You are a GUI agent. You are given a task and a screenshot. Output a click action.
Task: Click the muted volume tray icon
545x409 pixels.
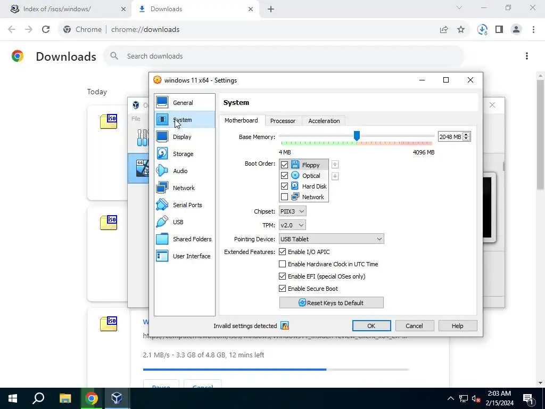tap(476, 398)
